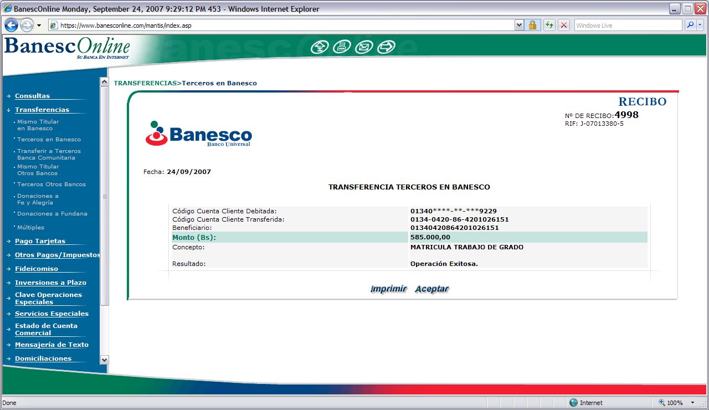Open the Otros Pagos/Impuestos menu
The height and width of the screenshot is (410, 709).
click(58, 255)
